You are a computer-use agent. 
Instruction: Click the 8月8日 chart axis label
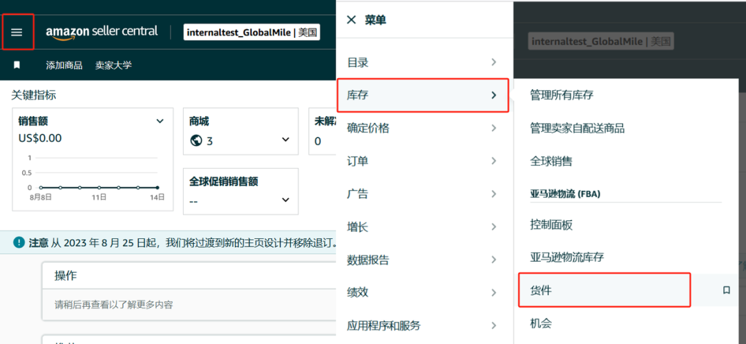tap(41, 196)
